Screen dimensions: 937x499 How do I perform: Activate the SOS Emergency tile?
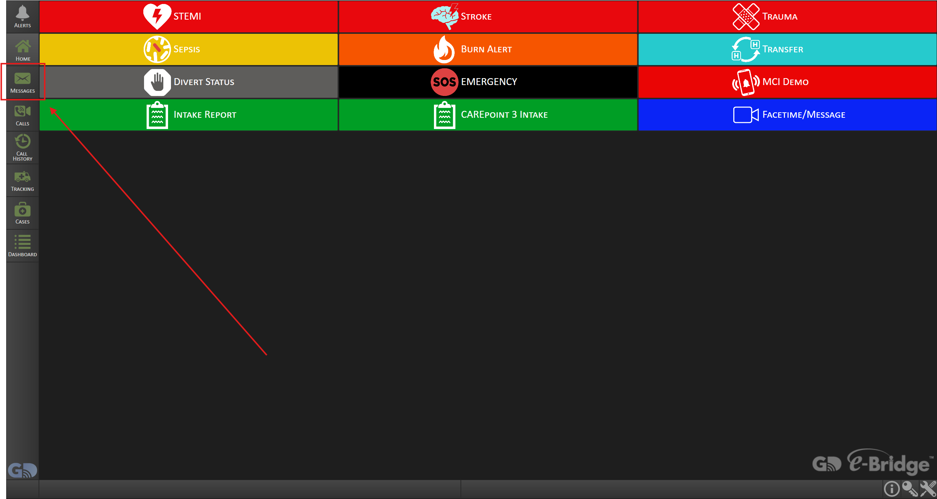(488, 82)
